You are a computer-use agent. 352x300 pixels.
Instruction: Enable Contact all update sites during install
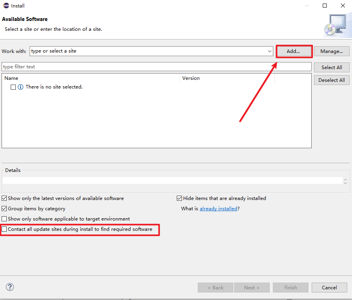pyautogui.click(x=4, y=229)
